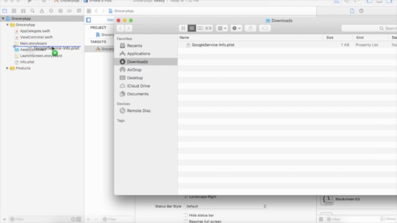Select iCloud Drive in Finder sidebar
Viewport: 397px width, 223px height.
click(x=146, y=86)
